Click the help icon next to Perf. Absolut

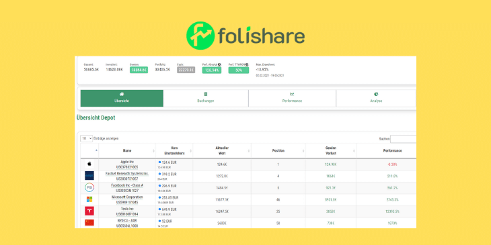tap(219, 64)
